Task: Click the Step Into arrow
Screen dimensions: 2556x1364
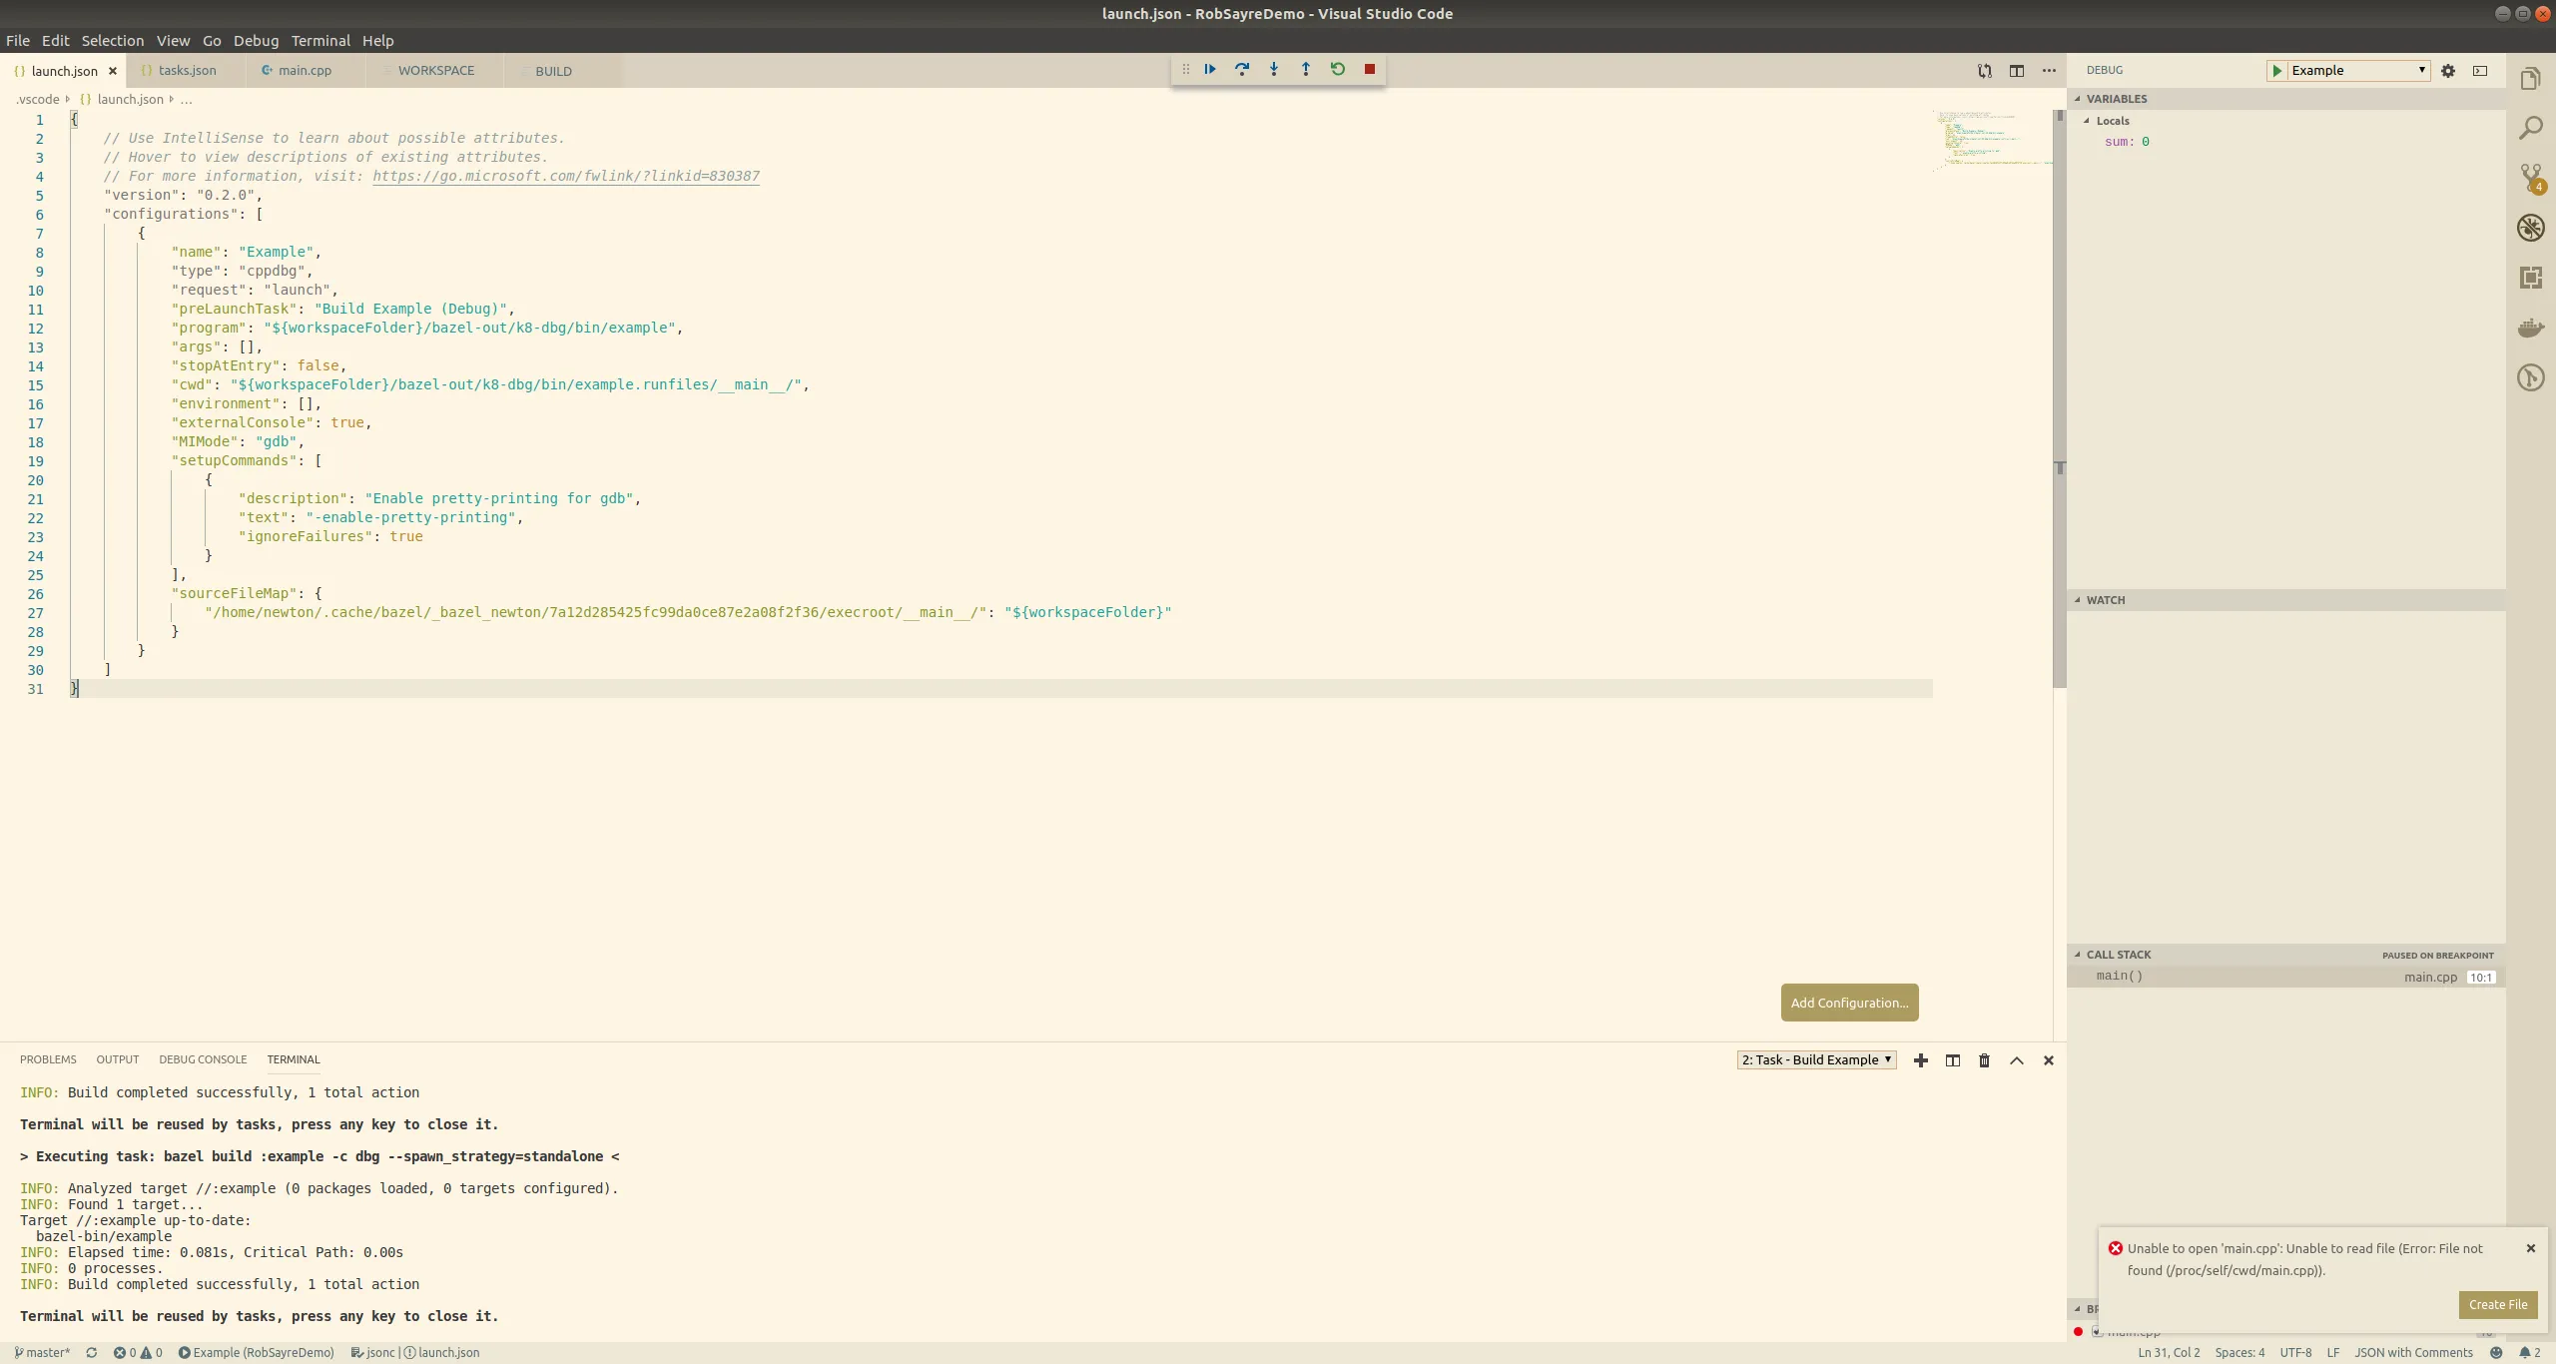Action: click(1274, 69)
